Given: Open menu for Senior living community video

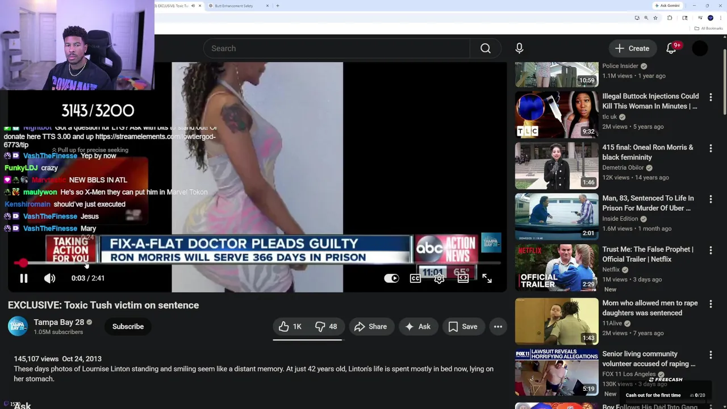Looking at the screenshot, I should [x=711, y=355].
